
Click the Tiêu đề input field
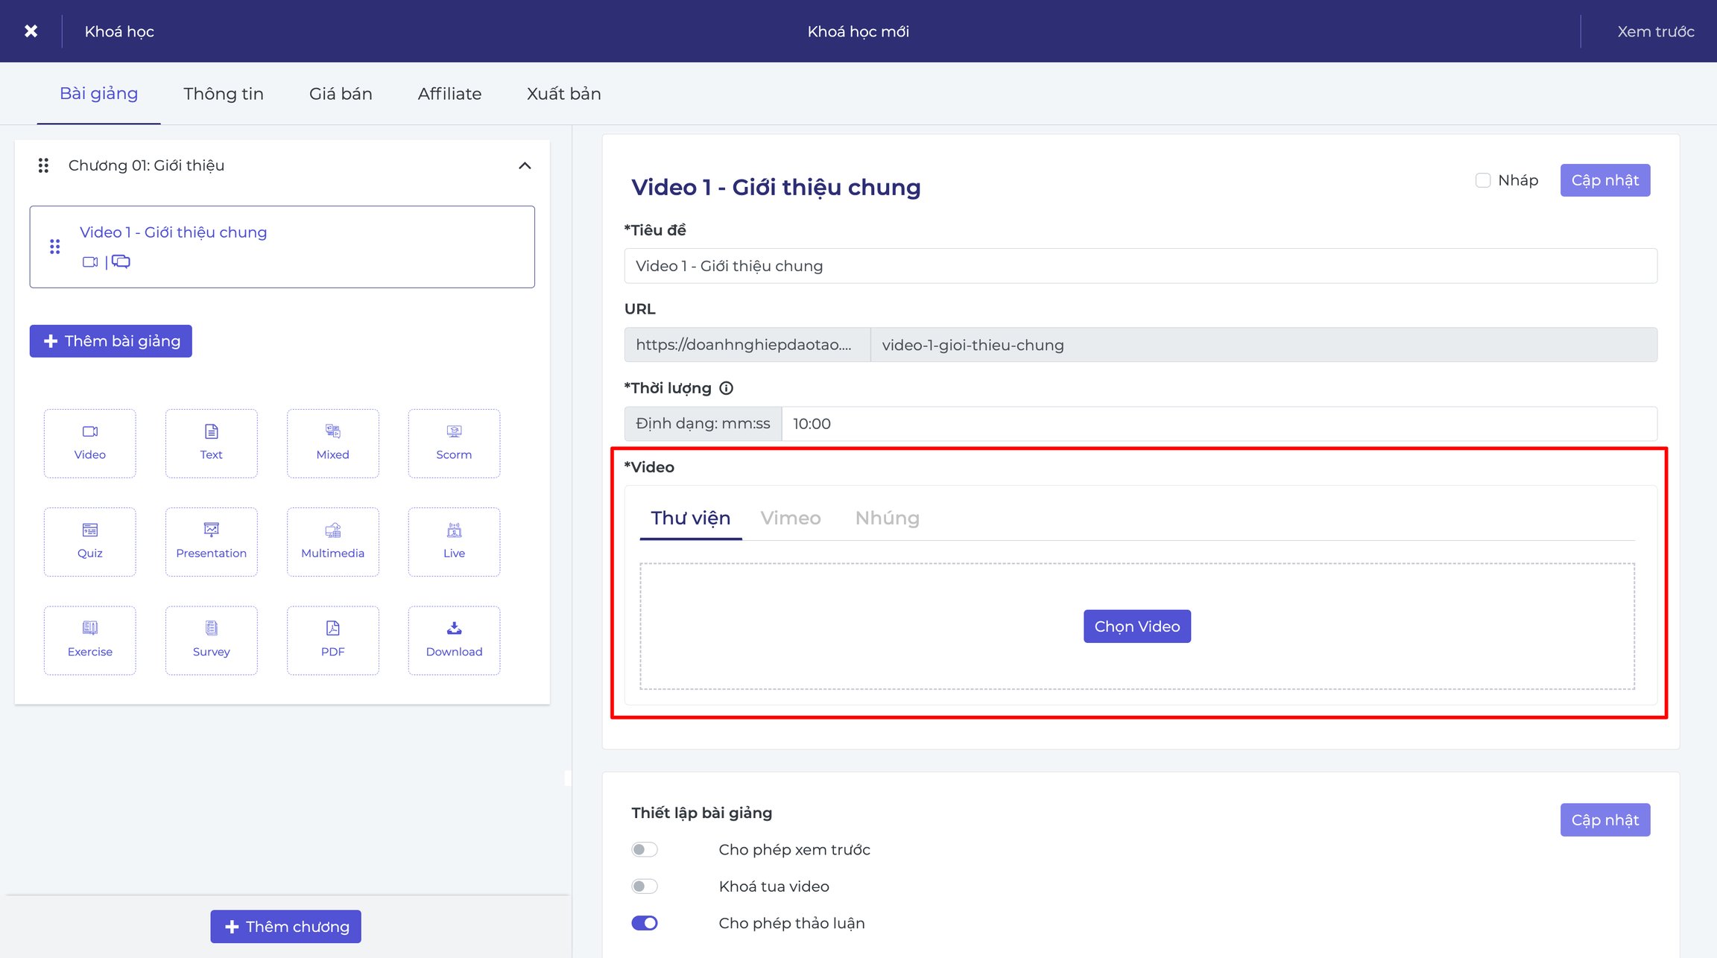(x=1140, y=266)
